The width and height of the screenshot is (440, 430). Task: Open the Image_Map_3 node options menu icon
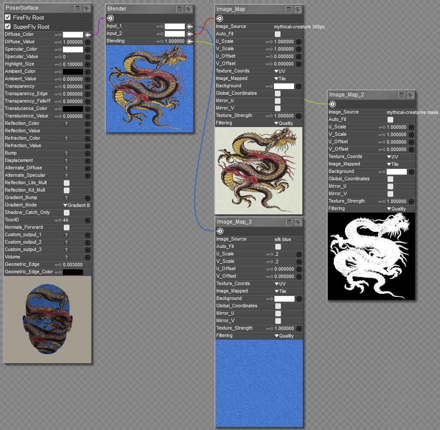pos(289,222)
